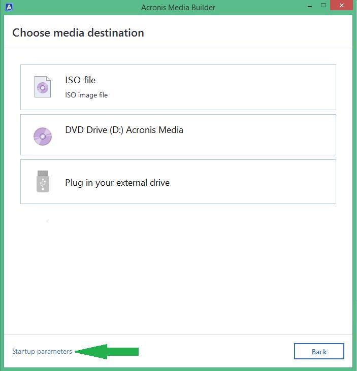Close the Acronis Media Builder window

[x=341, y=5]
